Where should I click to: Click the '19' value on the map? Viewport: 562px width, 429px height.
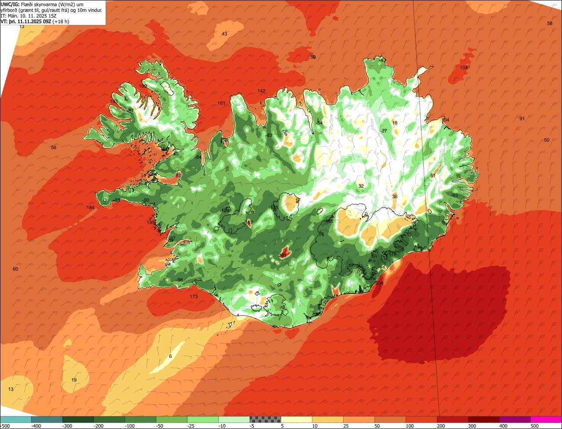click(x=74, y=380)
